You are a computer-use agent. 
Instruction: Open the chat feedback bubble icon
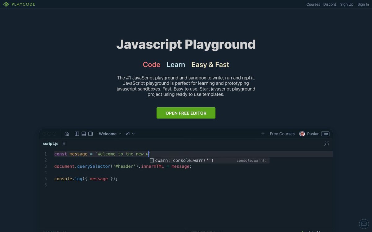pos(364,224)
